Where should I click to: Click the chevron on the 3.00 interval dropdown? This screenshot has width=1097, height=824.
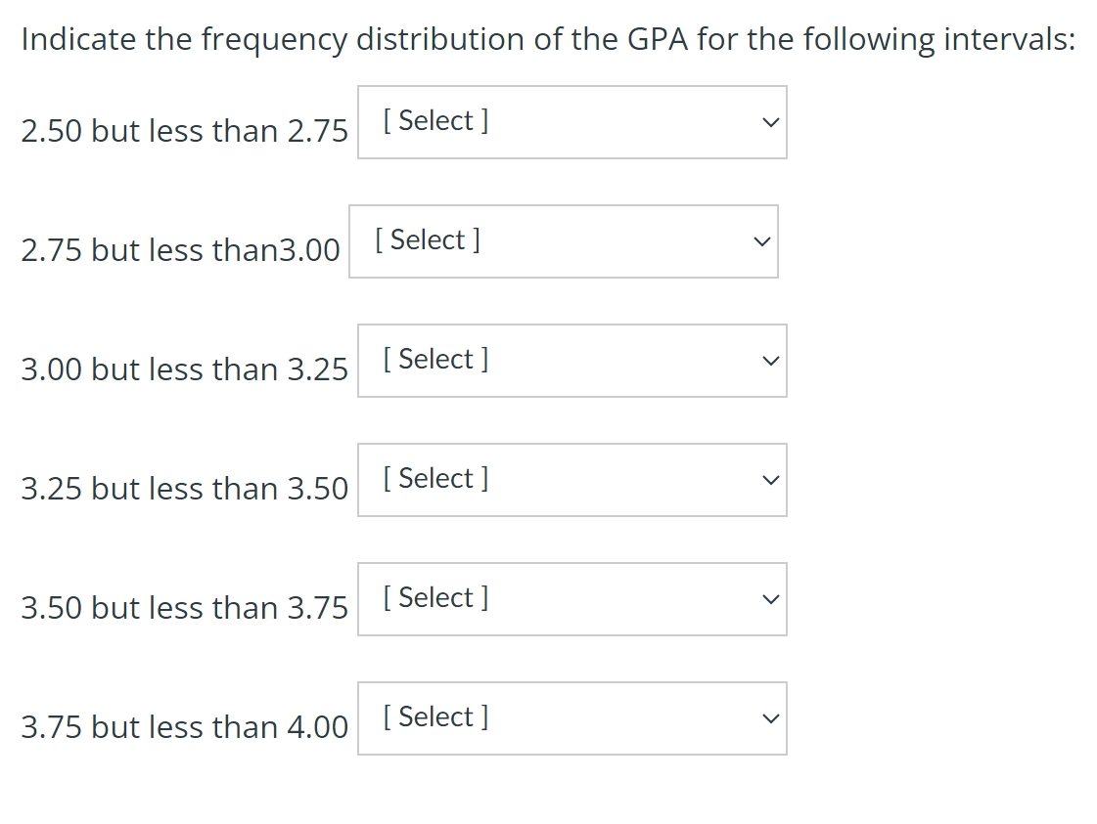pyautogui.click(x=771, y=360)
